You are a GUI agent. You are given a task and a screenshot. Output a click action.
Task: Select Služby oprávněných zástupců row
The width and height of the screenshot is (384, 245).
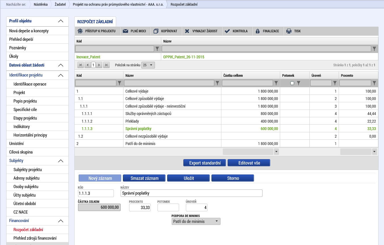(x=226, y=114)
